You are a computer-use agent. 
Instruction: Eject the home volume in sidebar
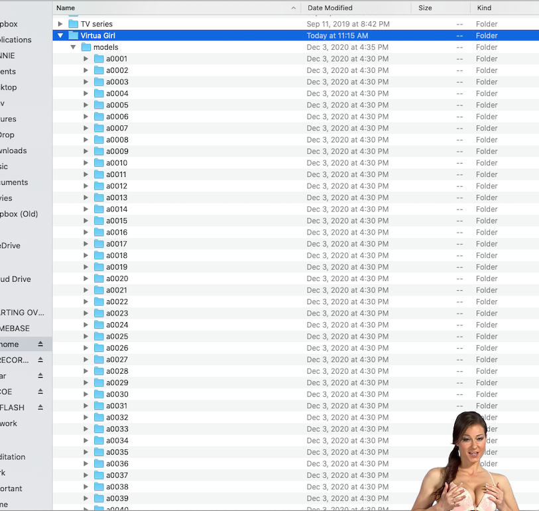point(40,344)
